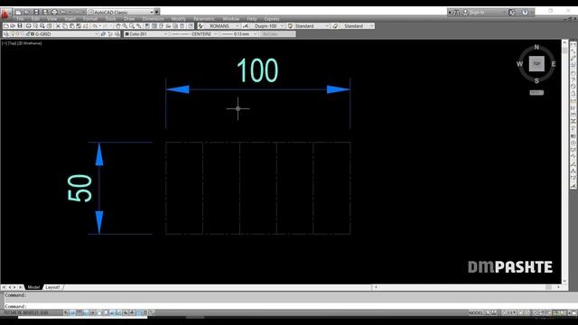
Task: Click the MODEL button in status bar
Action: coord(476,313)
